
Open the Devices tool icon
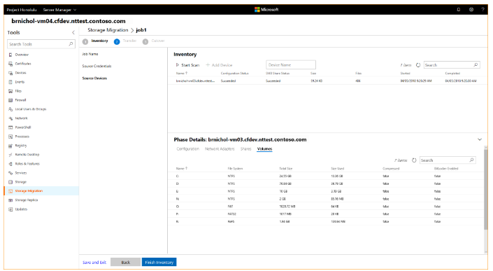click(10, 73)
